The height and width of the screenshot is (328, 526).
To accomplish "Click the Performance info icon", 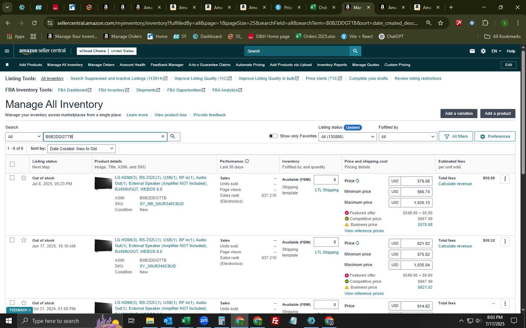I will click(247, 161).
